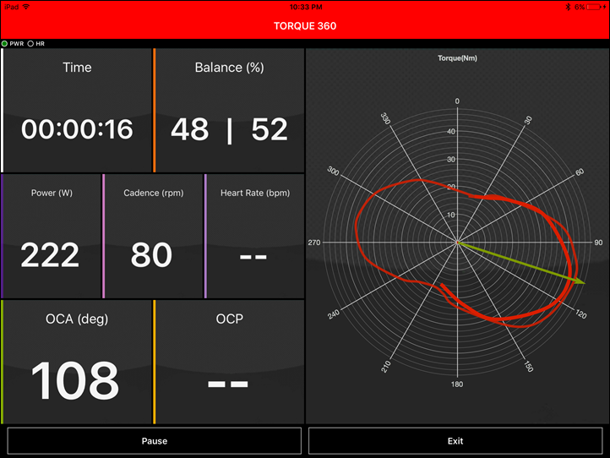Image resolution: width=610 pixels, height=458 pixels.
Task: Click the 210 degree axis label
Action: pos(385,366)
